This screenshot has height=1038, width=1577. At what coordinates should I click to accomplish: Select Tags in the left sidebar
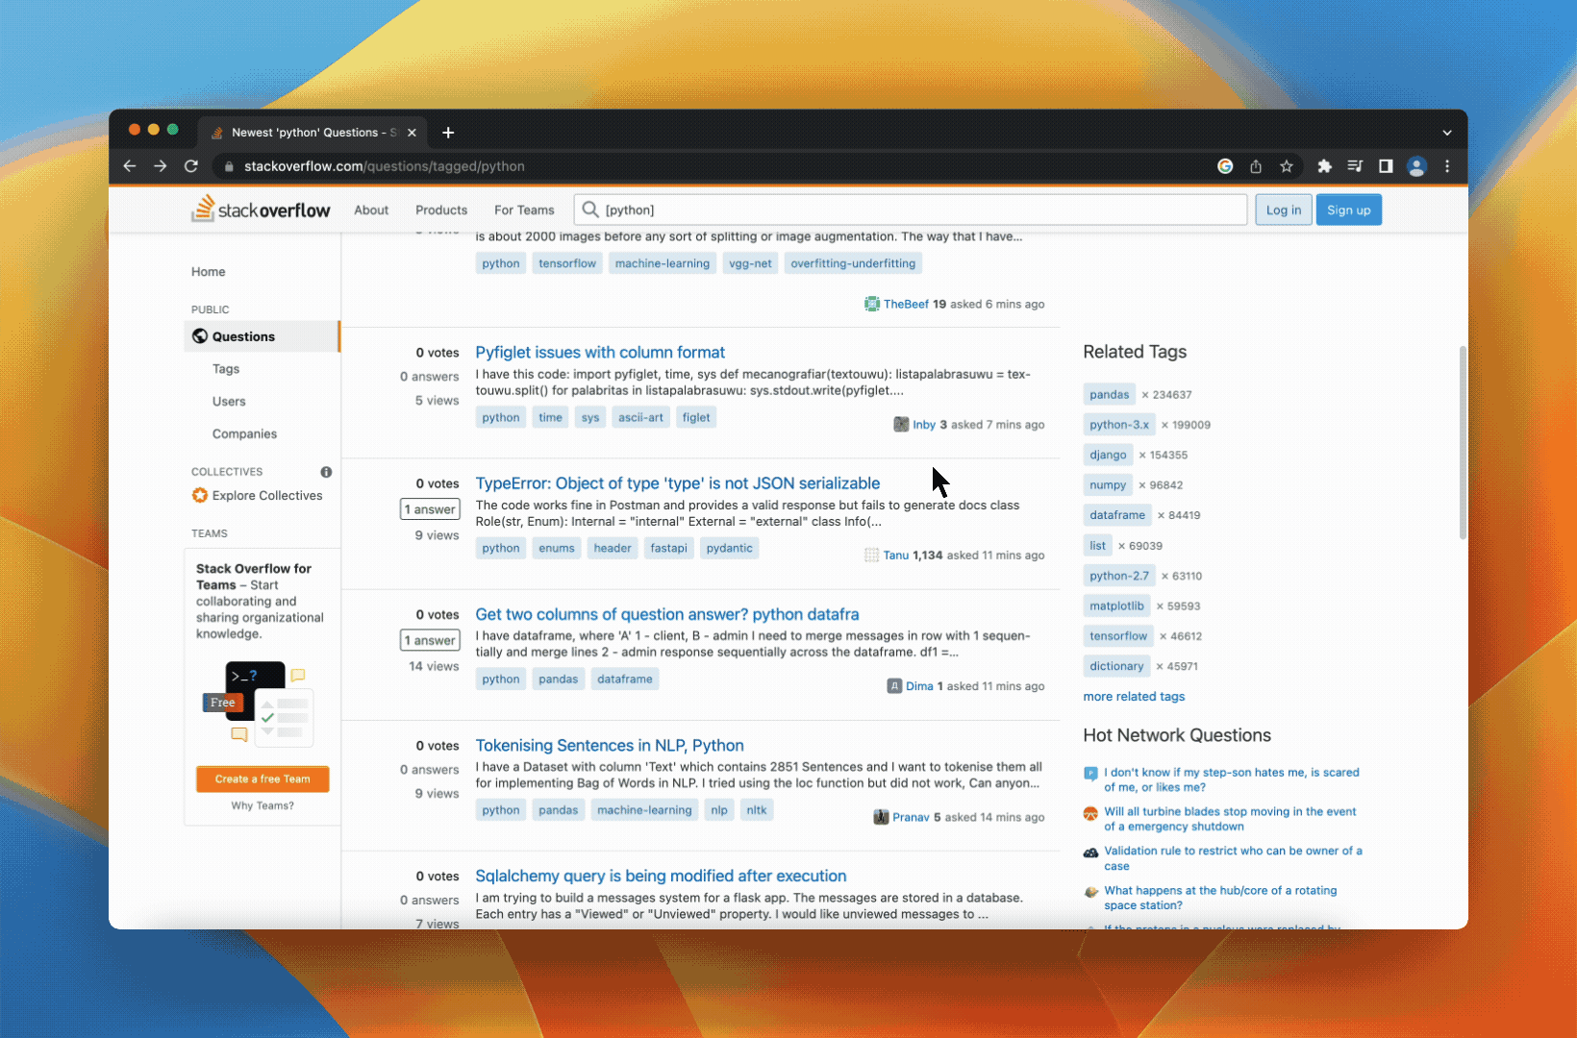point(226,369)
